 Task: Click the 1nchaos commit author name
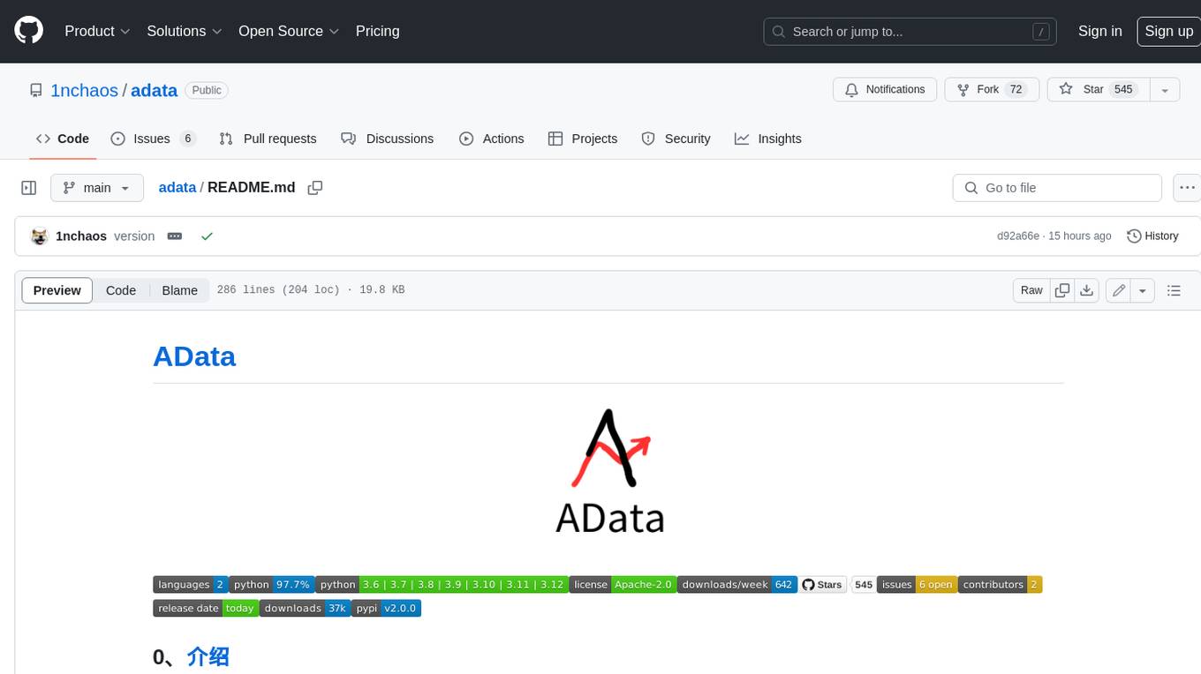(x=81, y=236)
